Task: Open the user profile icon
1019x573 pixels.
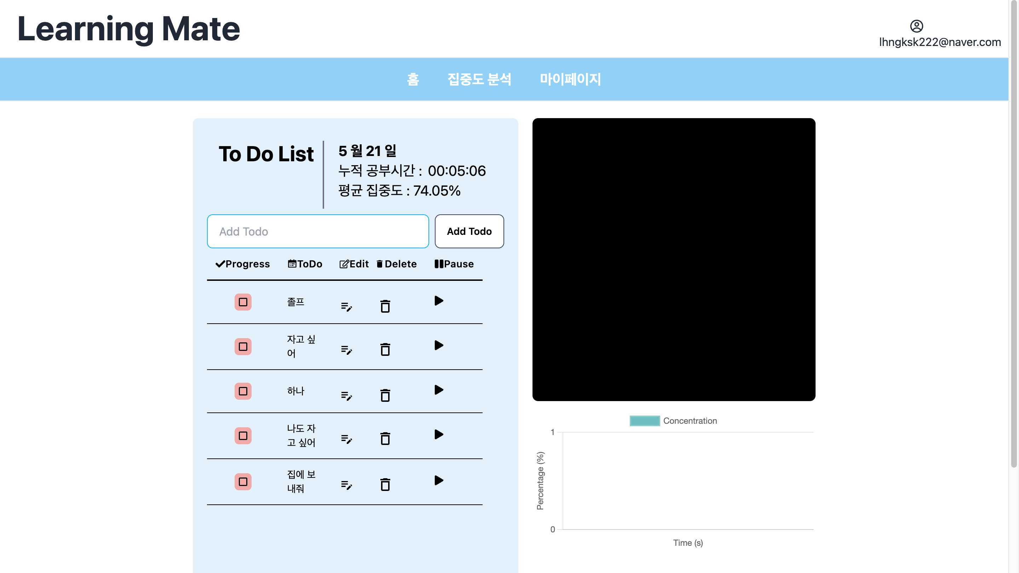Action: [x=916, y=26]
